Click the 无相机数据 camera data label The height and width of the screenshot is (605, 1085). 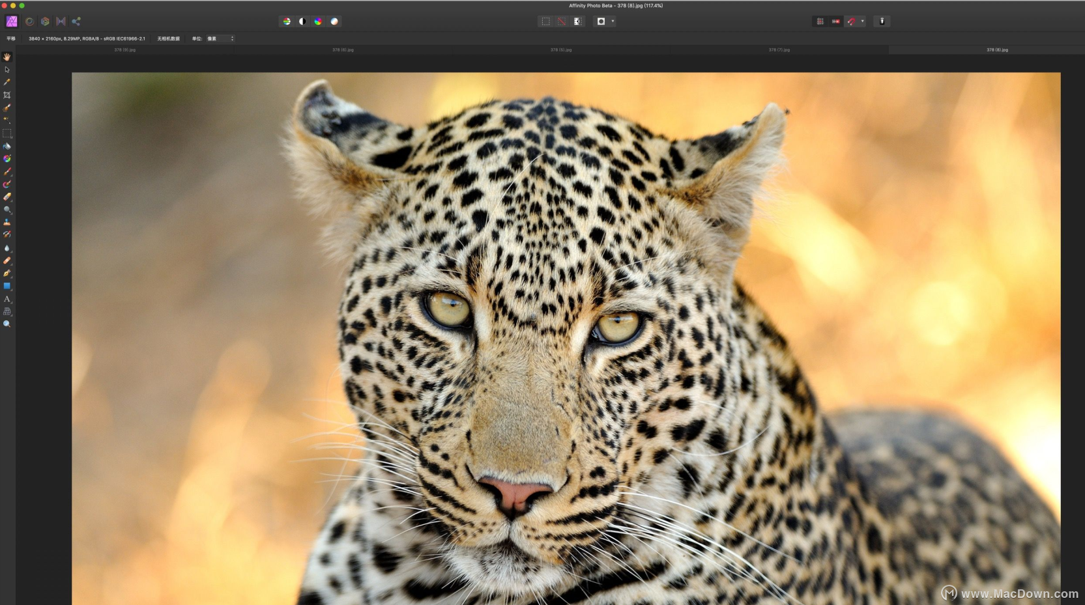click(x=168, y=38)
